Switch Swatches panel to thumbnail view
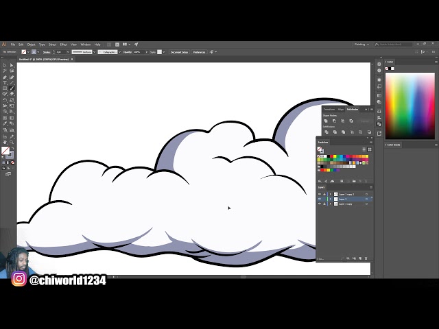Screen dimensions: 439x329 pos(370,149)
